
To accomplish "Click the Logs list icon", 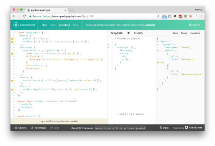I will 51,128.
